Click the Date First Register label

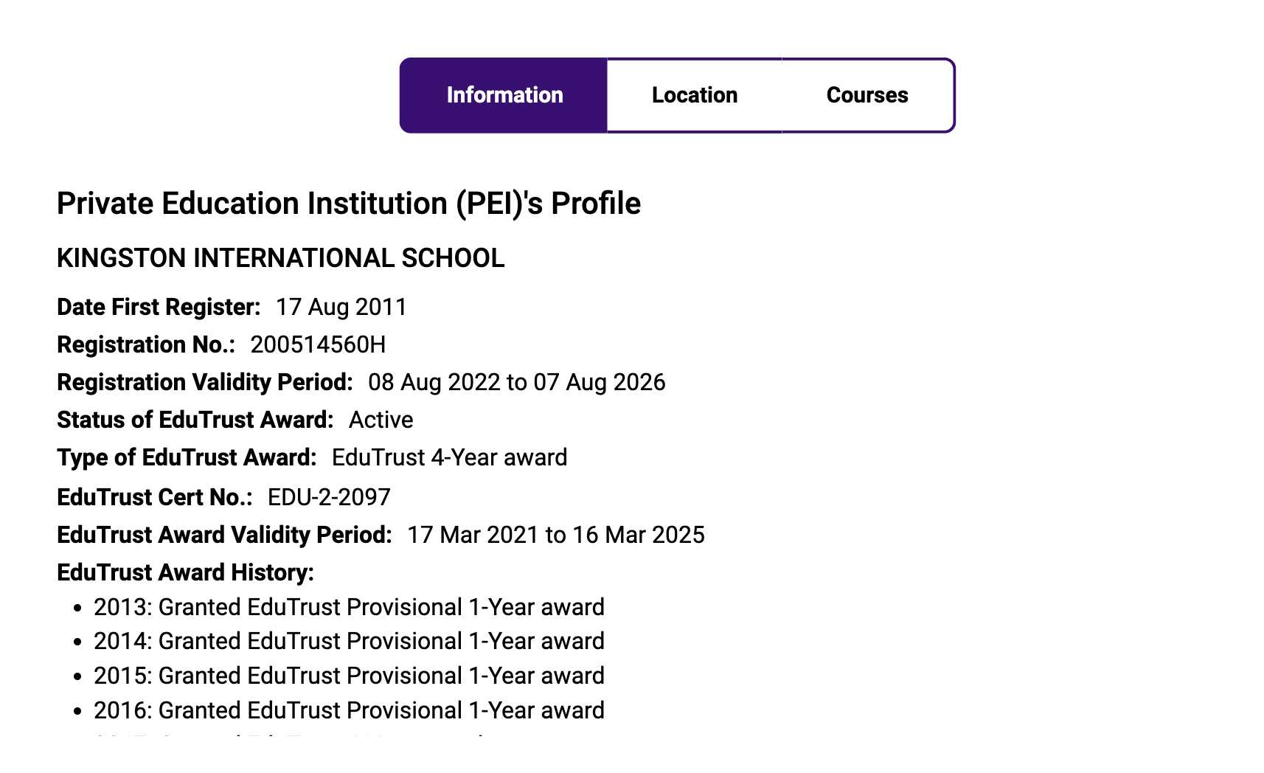tap(159, 307)
